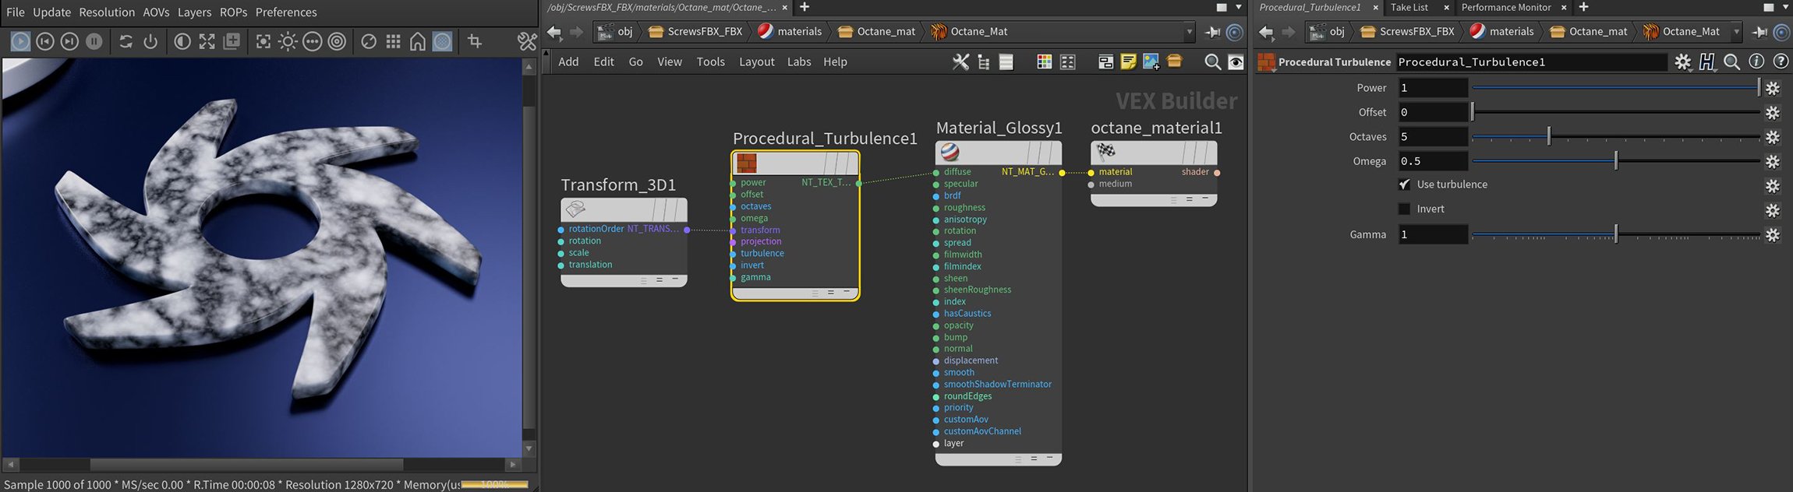Click the Omega value input field

point(1432,161)
